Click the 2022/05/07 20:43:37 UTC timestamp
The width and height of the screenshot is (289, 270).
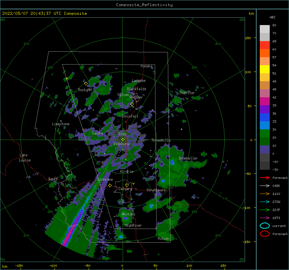[31, 13]
